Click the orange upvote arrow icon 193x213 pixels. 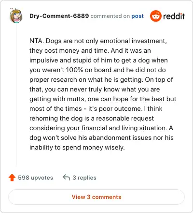[12, 178]
